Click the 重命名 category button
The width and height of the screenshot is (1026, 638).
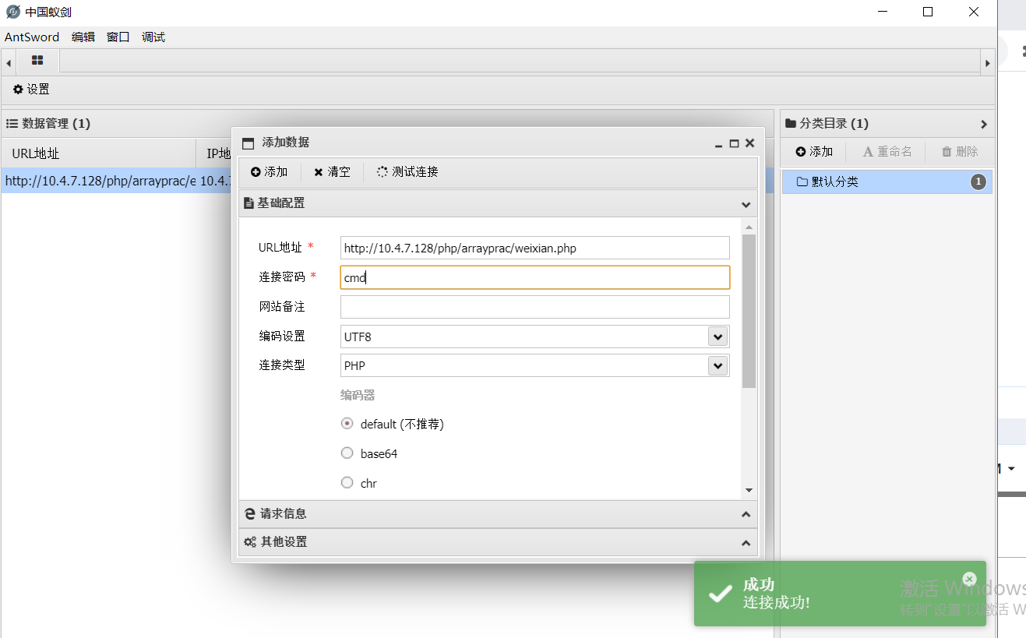click(887, 152)
